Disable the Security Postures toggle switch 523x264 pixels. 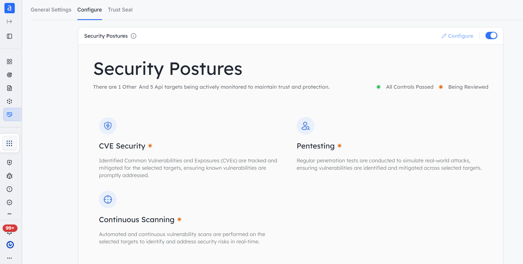coord(491,36)
